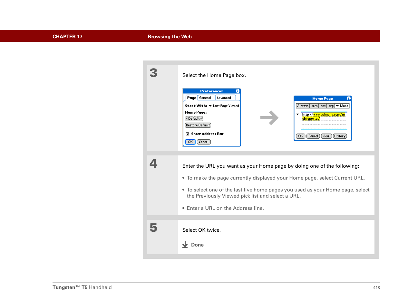The width and height of the screenshot is (398, 307).
Task: Click the 'CHAPTER 17' header text
Action: click(x=67, y=37)
